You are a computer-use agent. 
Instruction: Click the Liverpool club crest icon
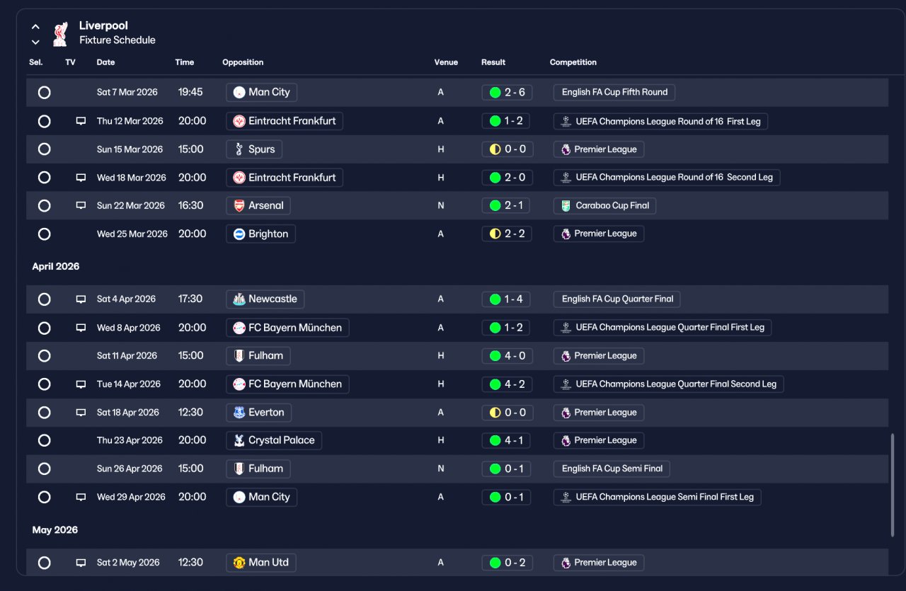point(60,33)
